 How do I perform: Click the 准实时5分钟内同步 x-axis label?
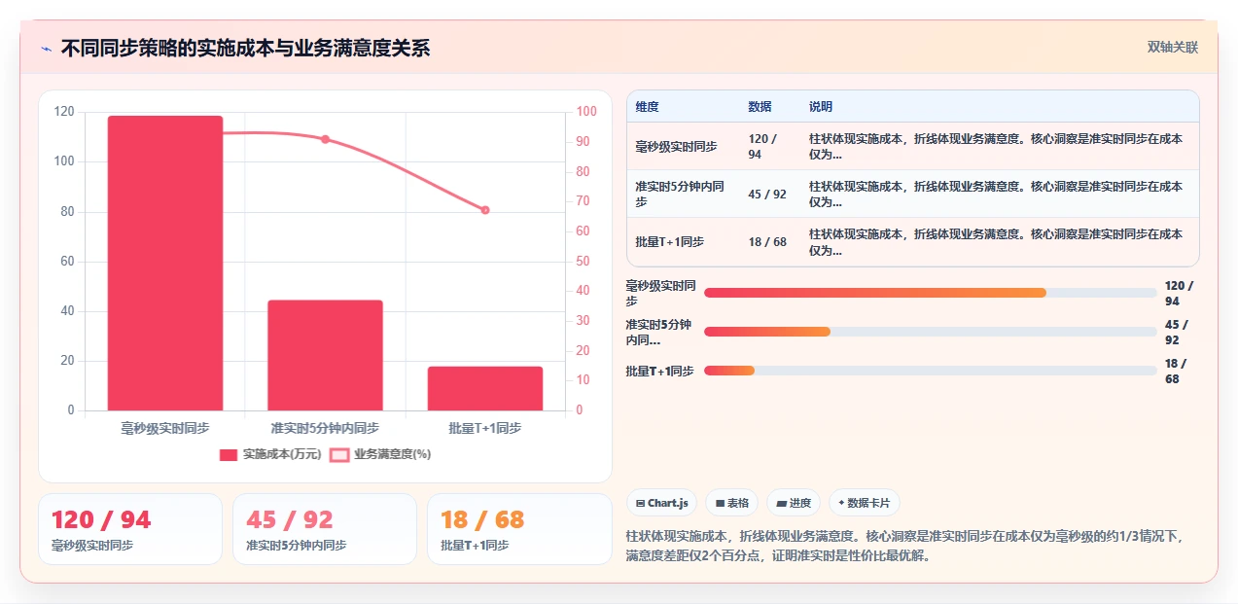tap(325, 428)
